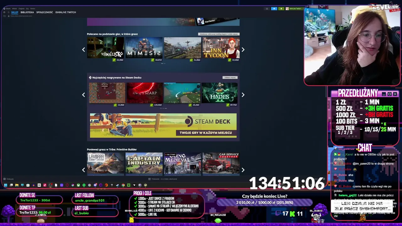Screen dimensions: 402x226
Task: Open the 'Pobieranie' downloads status link
Action: (163, 179)
